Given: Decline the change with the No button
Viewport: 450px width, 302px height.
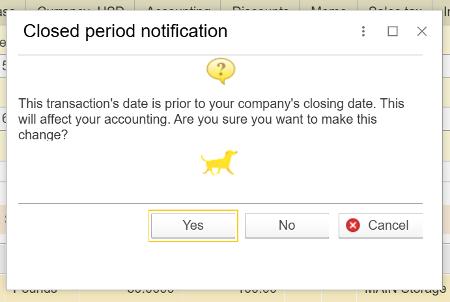Looking at the screenshot, I should pyautogui.click(x=287, y=225).
